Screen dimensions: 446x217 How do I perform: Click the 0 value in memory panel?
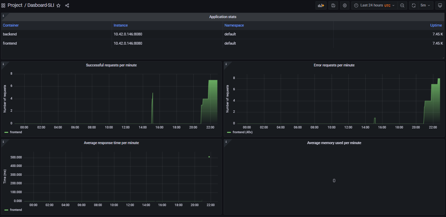334,181
